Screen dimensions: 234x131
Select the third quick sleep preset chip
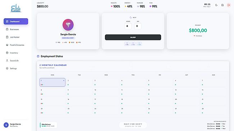139,44
